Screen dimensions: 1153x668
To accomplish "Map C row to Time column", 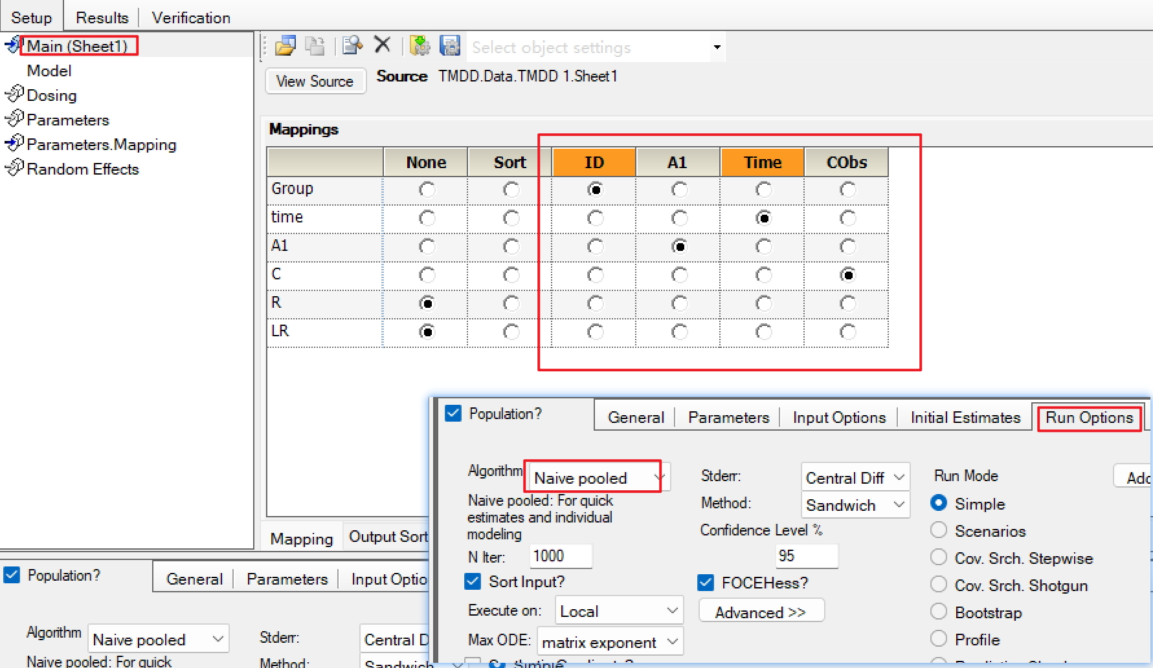I will click(763, 275).
